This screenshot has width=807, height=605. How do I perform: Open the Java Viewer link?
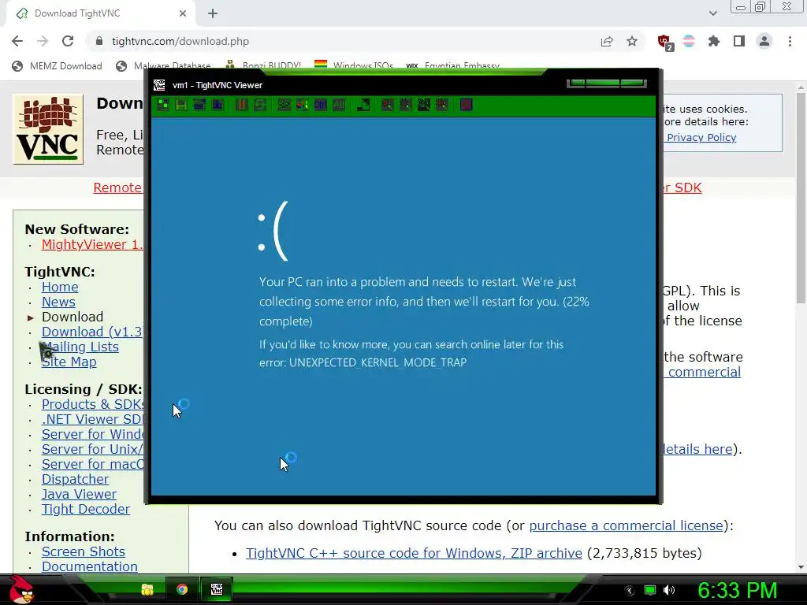pos(80,494)
